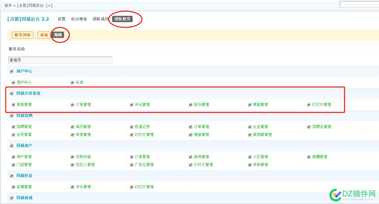Viewport: 379px width, 204px height.
Task: Uncheck the 招聘会管理 checkbox
Action: coord(309,127)
